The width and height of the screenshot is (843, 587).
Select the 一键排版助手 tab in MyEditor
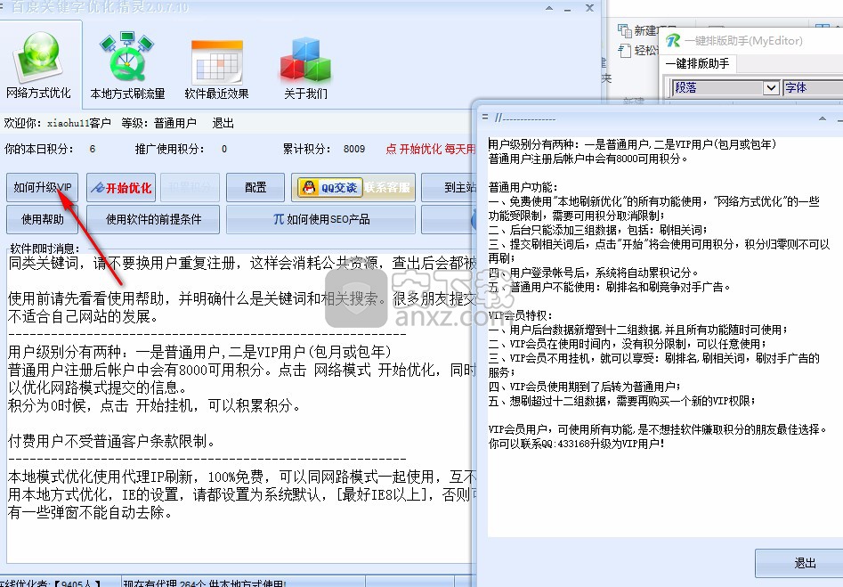point(697,63)
